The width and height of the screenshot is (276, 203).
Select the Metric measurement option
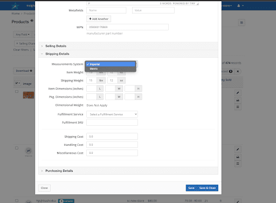click(x=111, y=69)
